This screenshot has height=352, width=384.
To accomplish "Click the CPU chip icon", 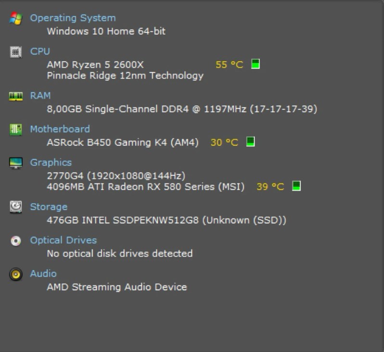I will [16, 52].
